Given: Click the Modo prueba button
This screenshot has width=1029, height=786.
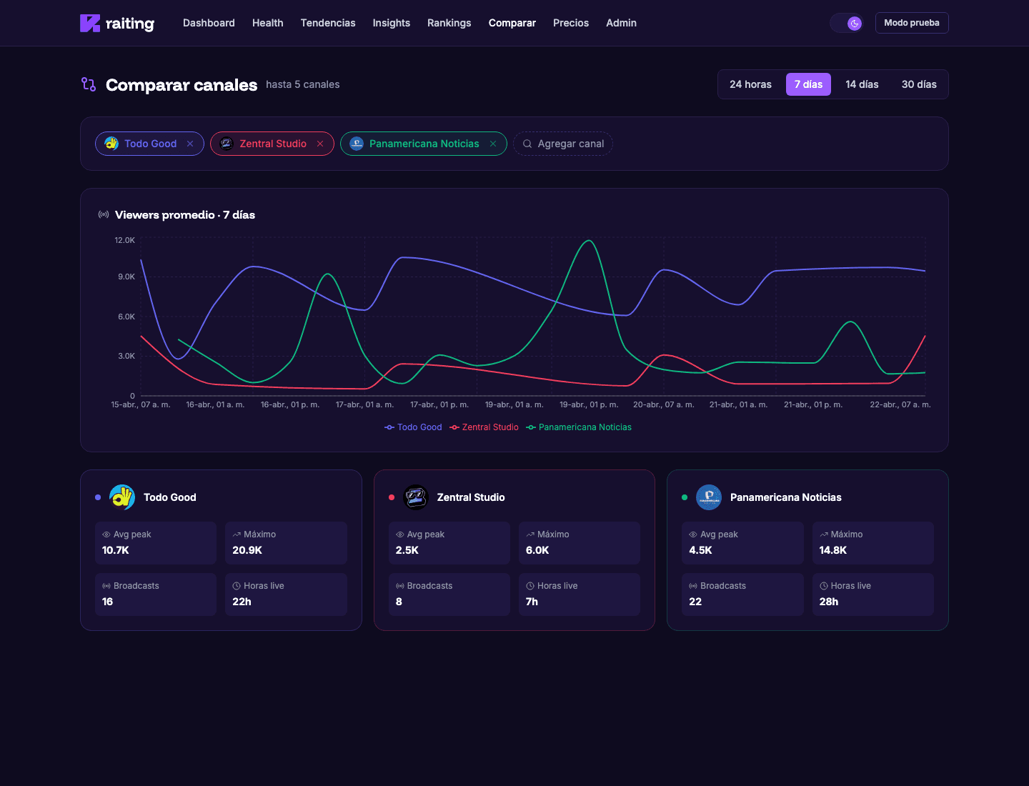Looking at the screenshot, I should tap(912, 23).
